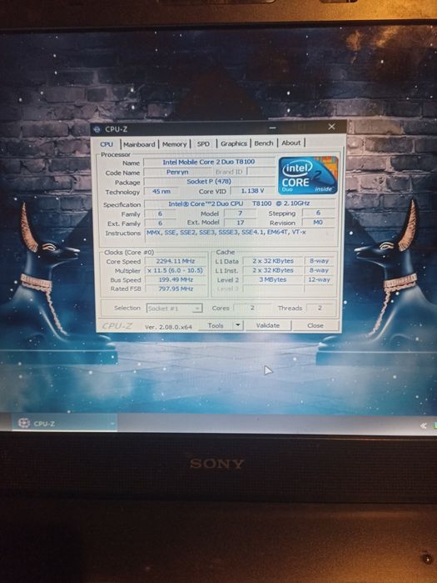Click the Threads count field

coord(320,308)
